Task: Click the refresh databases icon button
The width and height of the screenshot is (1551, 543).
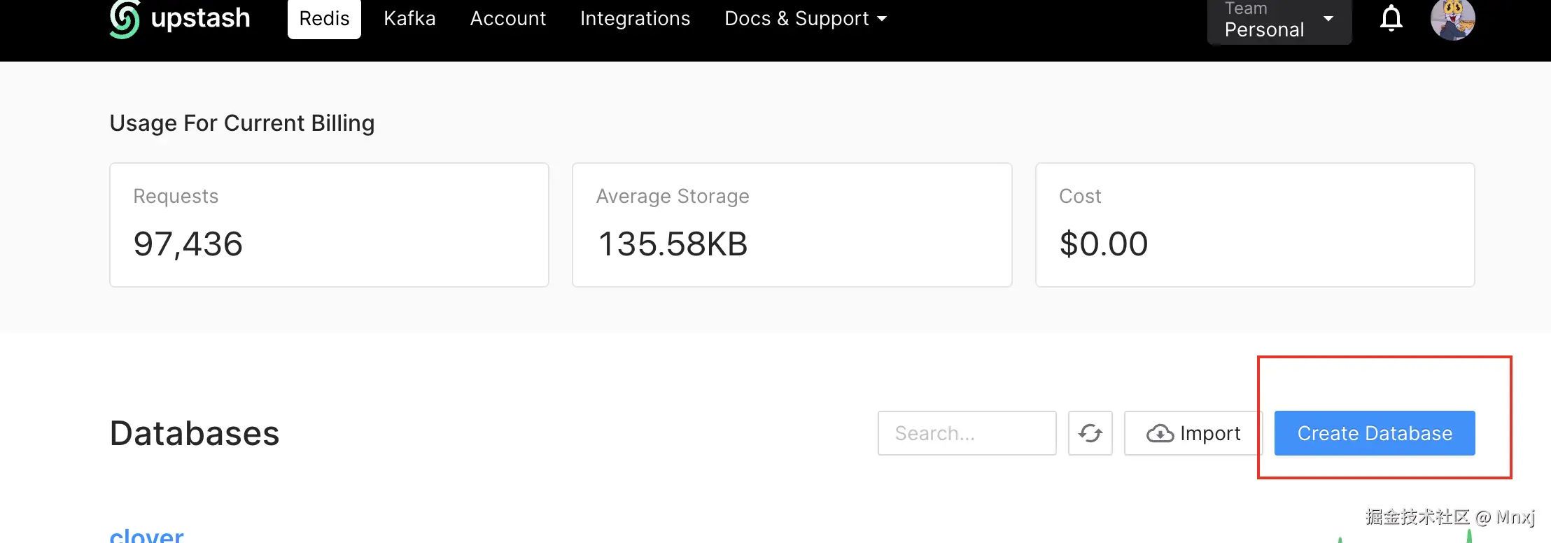Action: pyautogui.click(x=1090, y=433)
